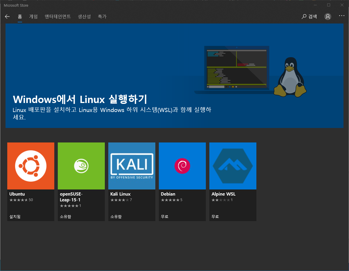
Task: Click Kali Linux's star rating
Action: click(120, 200)
